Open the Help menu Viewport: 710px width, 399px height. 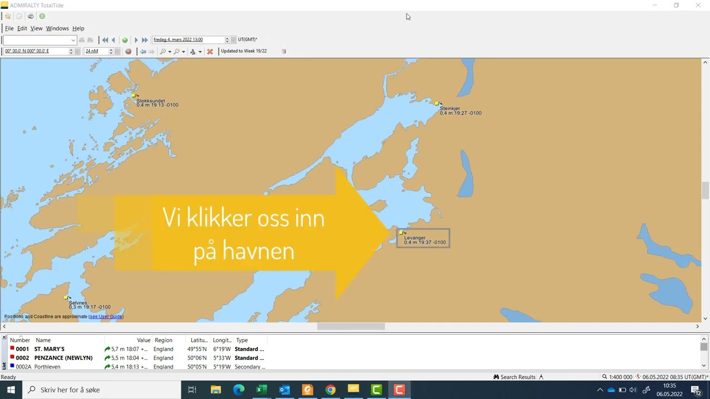[78, 28]
